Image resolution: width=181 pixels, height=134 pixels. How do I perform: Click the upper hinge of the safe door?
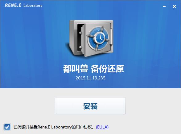[x=80, y=33]
